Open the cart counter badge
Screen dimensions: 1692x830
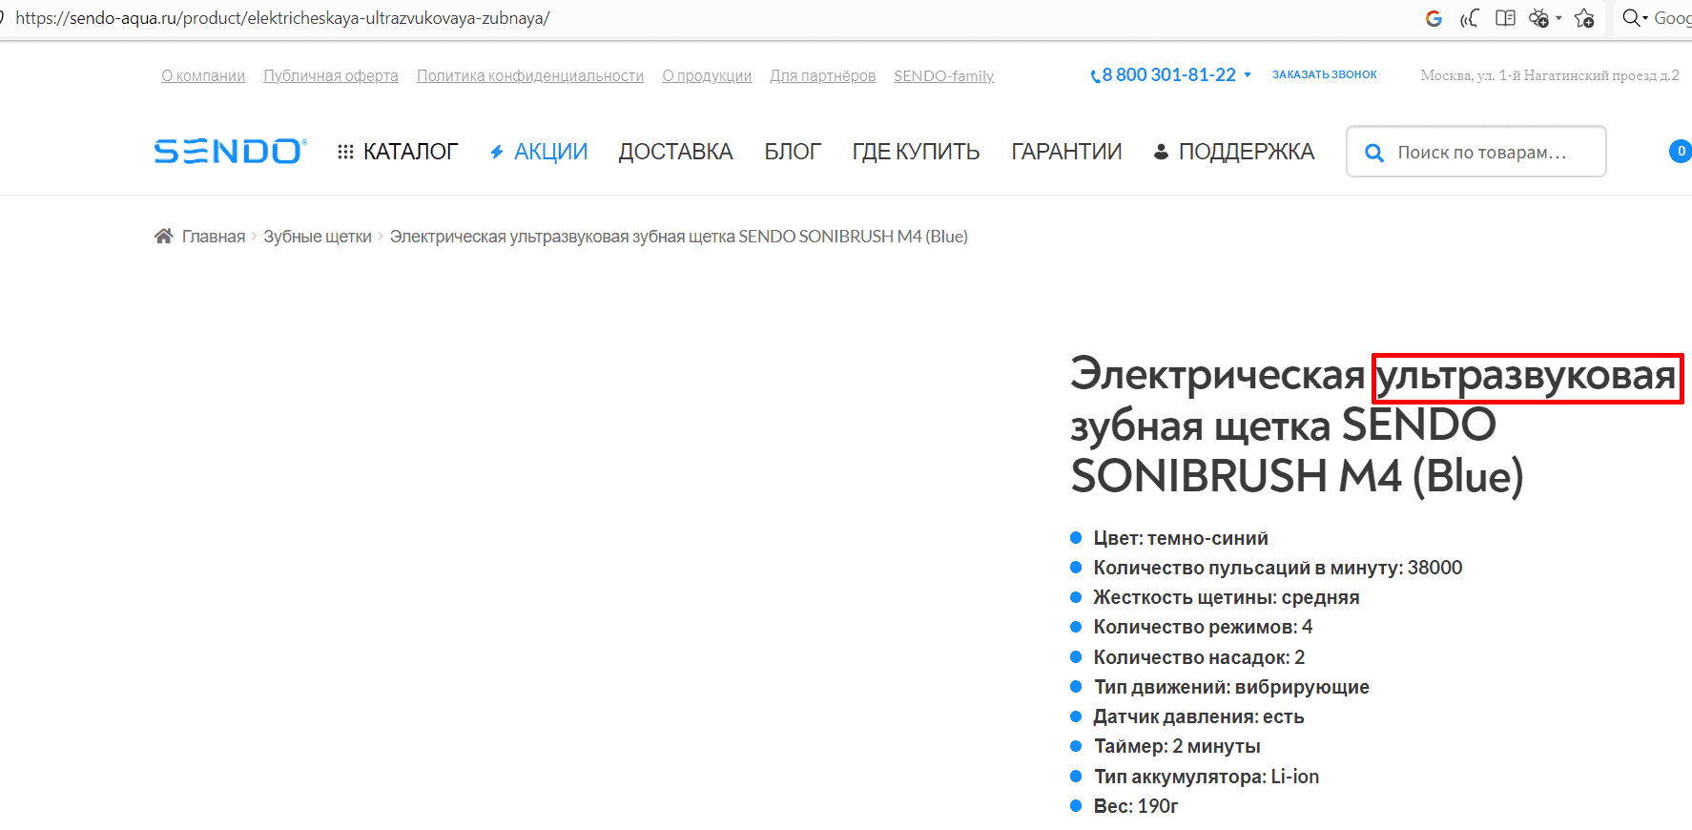point(1681,151)
